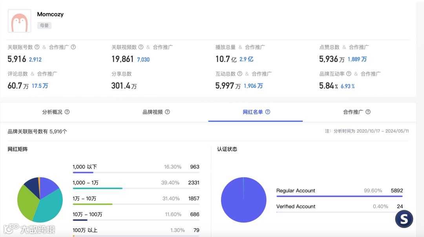The image size is (424, 237).
Task: Click the 5892 regular account count
Action: point(397,191)
